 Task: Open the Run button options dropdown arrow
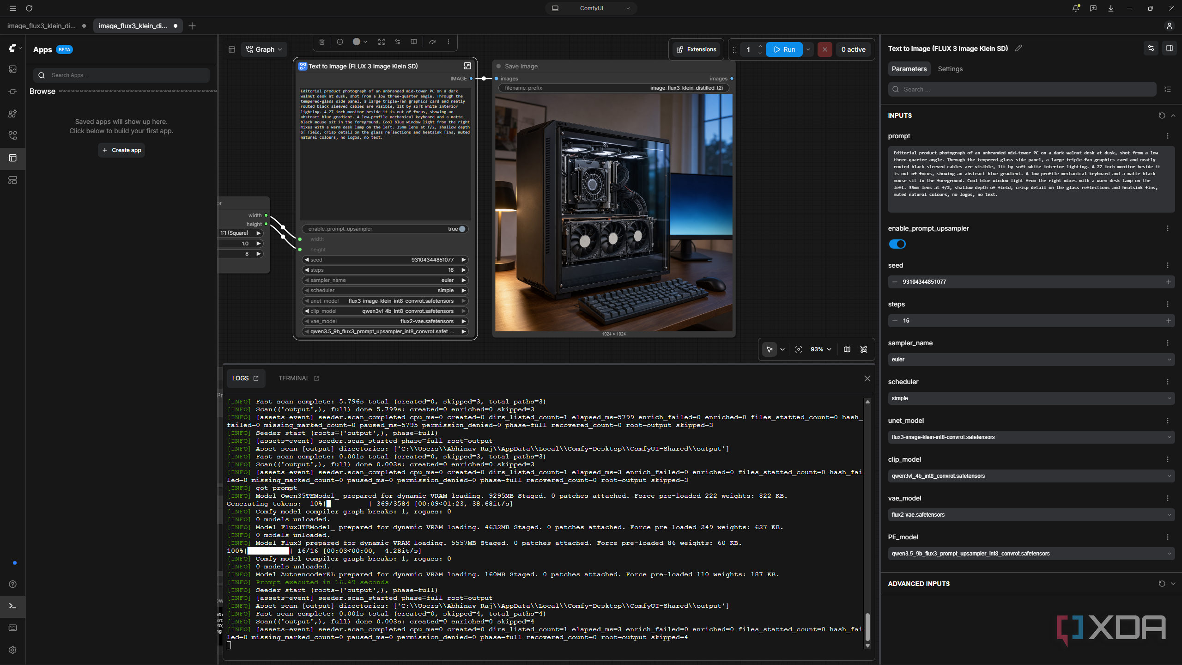[x=808, y=49]
